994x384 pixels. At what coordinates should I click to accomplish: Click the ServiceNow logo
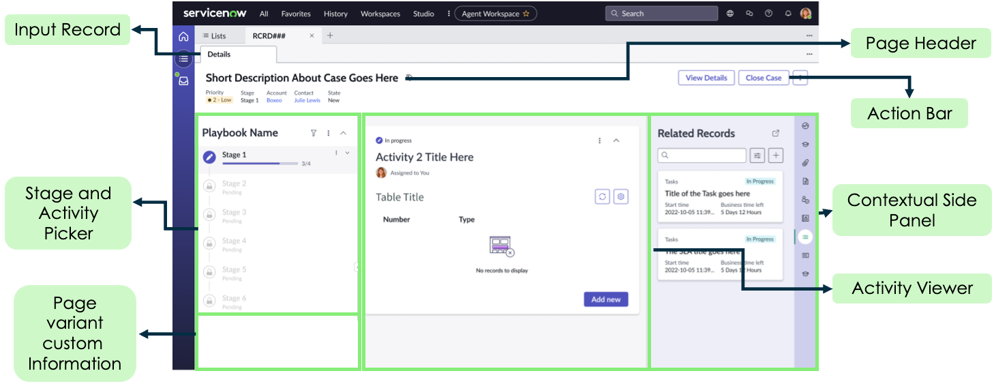coord(215,13)
